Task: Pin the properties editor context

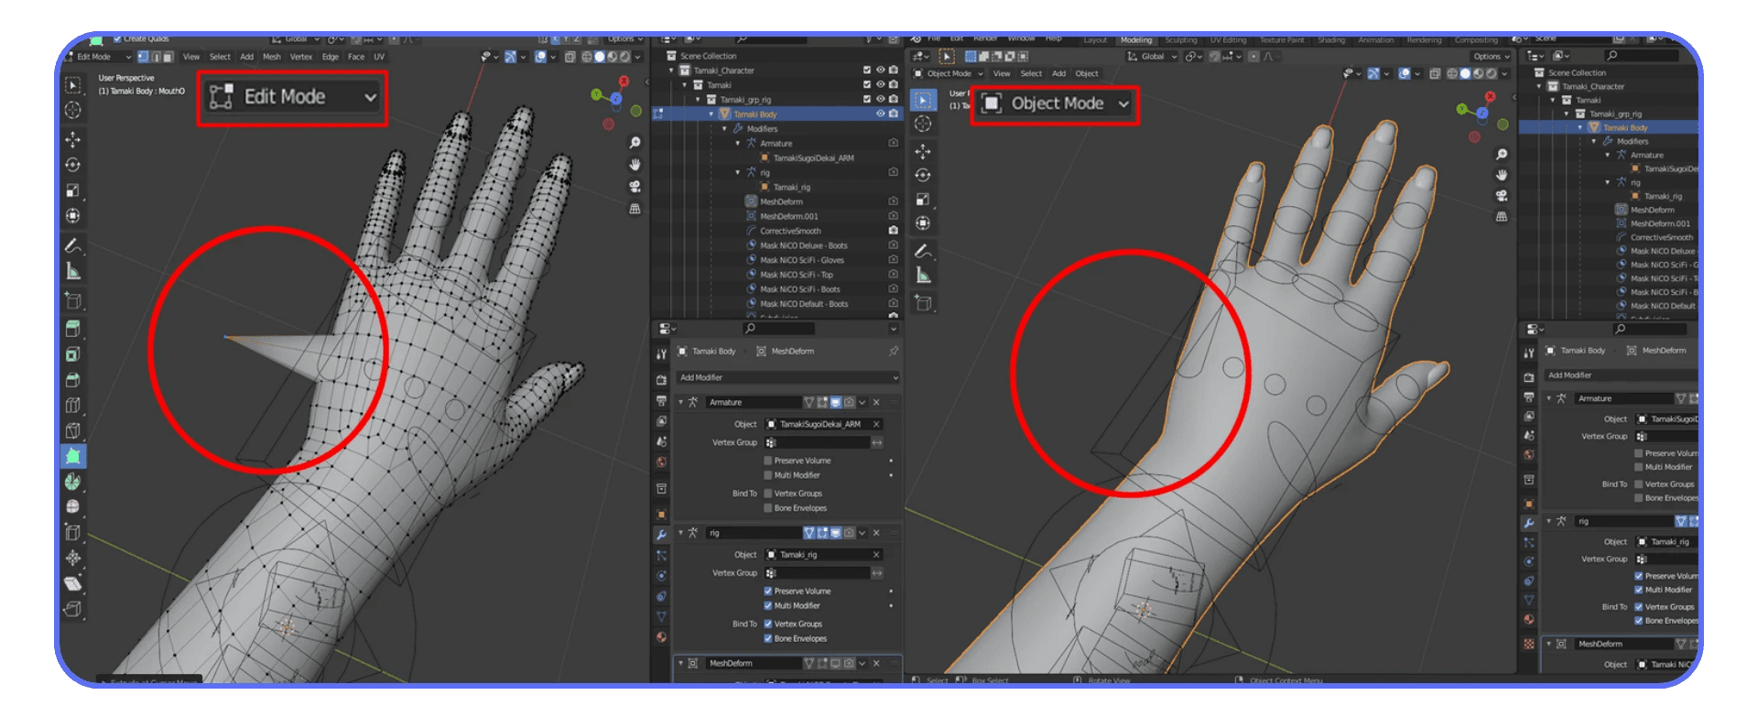Action: (x=894, y=352)
